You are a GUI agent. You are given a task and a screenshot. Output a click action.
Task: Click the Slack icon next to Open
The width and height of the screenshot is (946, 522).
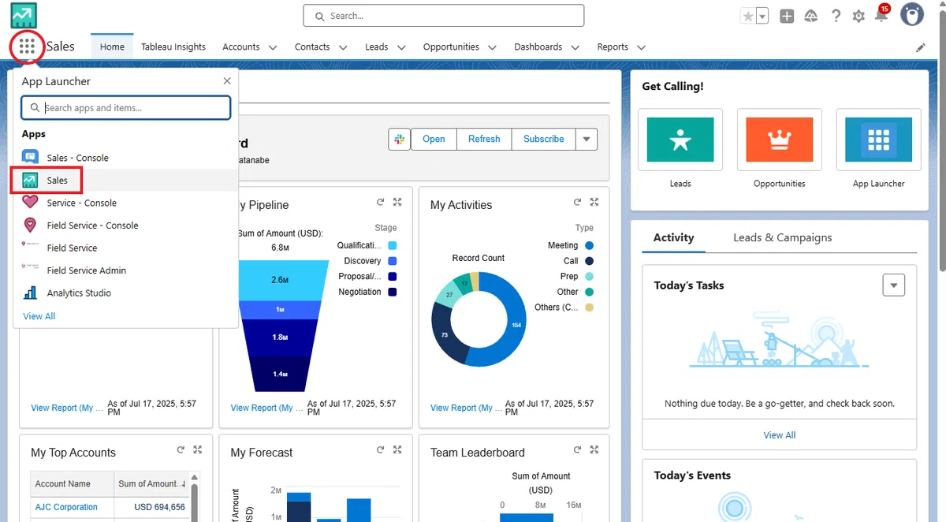(x=399, y=139)
